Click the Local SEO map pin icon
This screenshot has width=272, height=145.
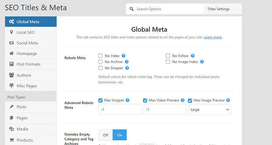pyautogui.click(x=11, y=32)
